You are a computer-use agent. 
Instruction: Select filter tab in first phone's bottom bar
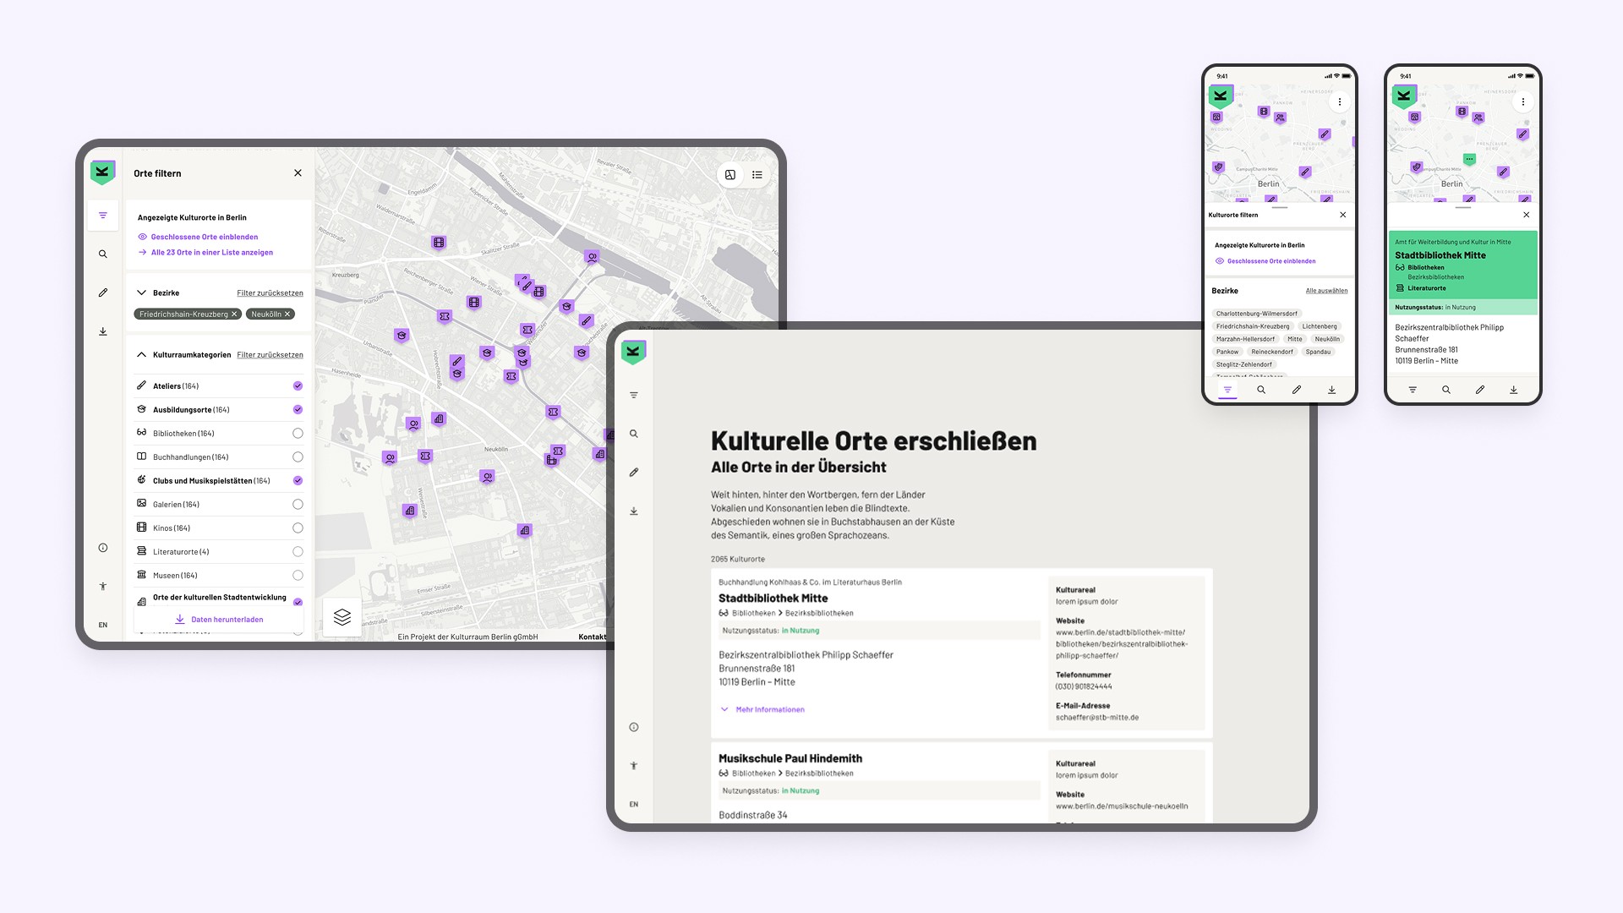tap(1227, 390)
